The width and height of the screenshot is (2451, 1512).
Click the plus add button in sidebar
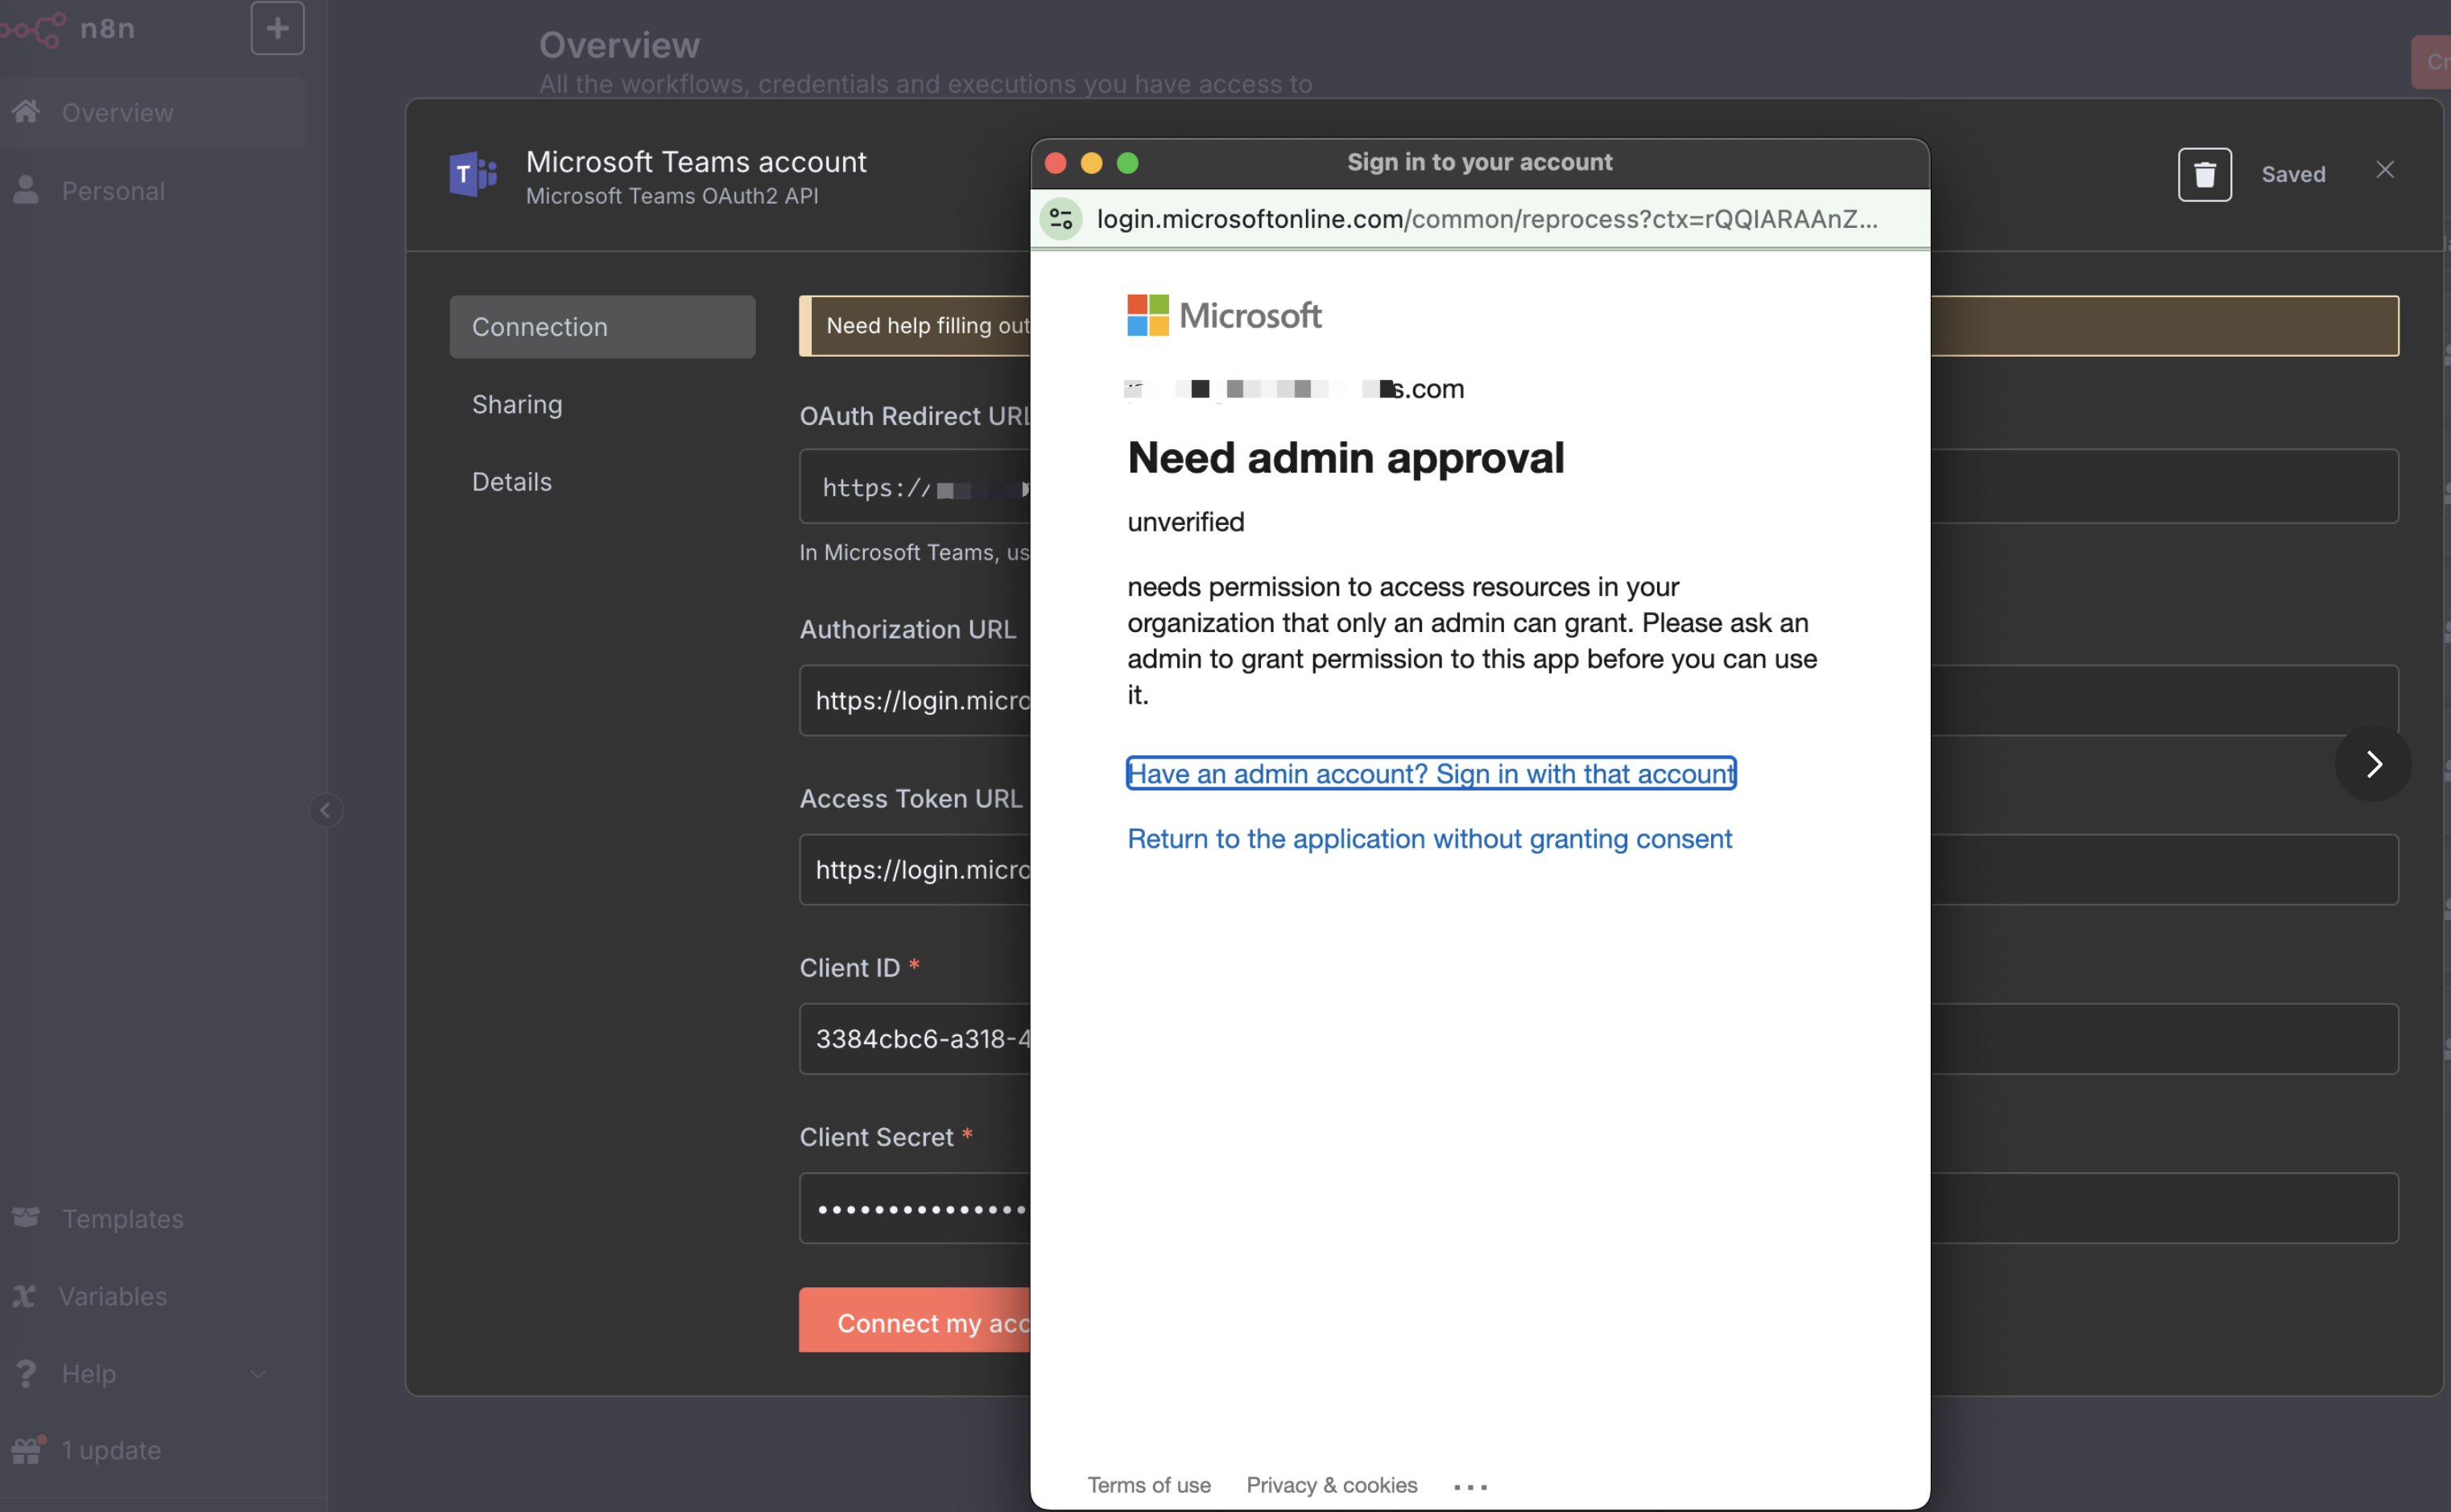point(277,28)
